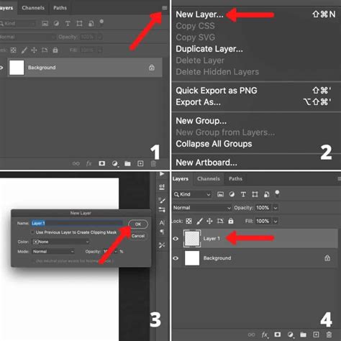Viewport: 341px width, 341px height.
Task: Lock position in step 4 panel
Action: pyautogui.click(x=209, y=221)
